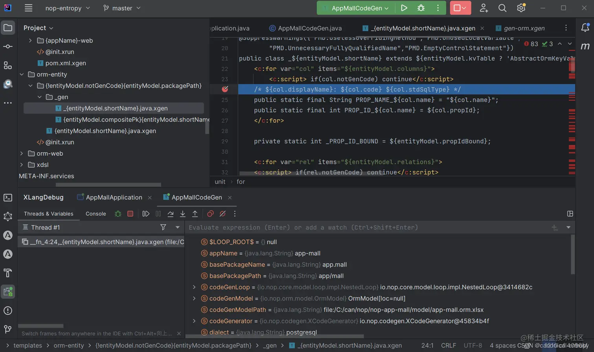This screenshot has width=594, height=352.
Task: Open the Terminal tool window
Action: [8, 197]
